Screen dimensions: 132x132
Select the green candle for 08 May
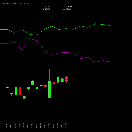click(x=24, y=97)
